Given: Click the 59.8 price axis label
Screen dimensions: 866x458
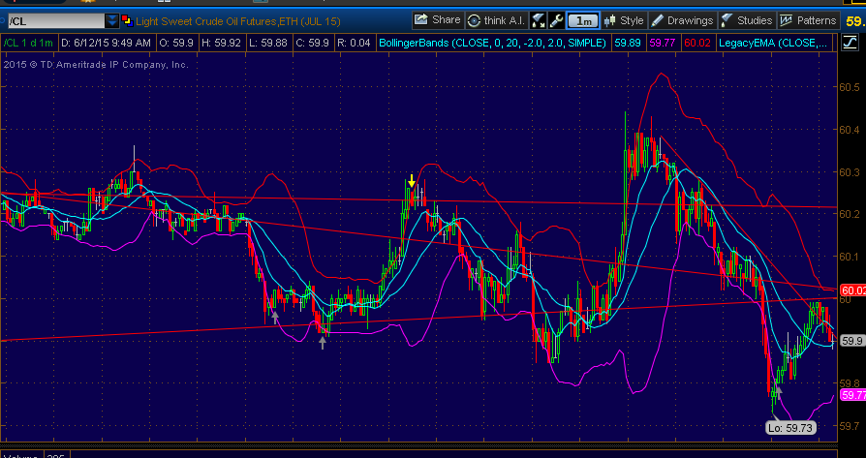Looking at the screenshot, I should [x=849, y=382].
